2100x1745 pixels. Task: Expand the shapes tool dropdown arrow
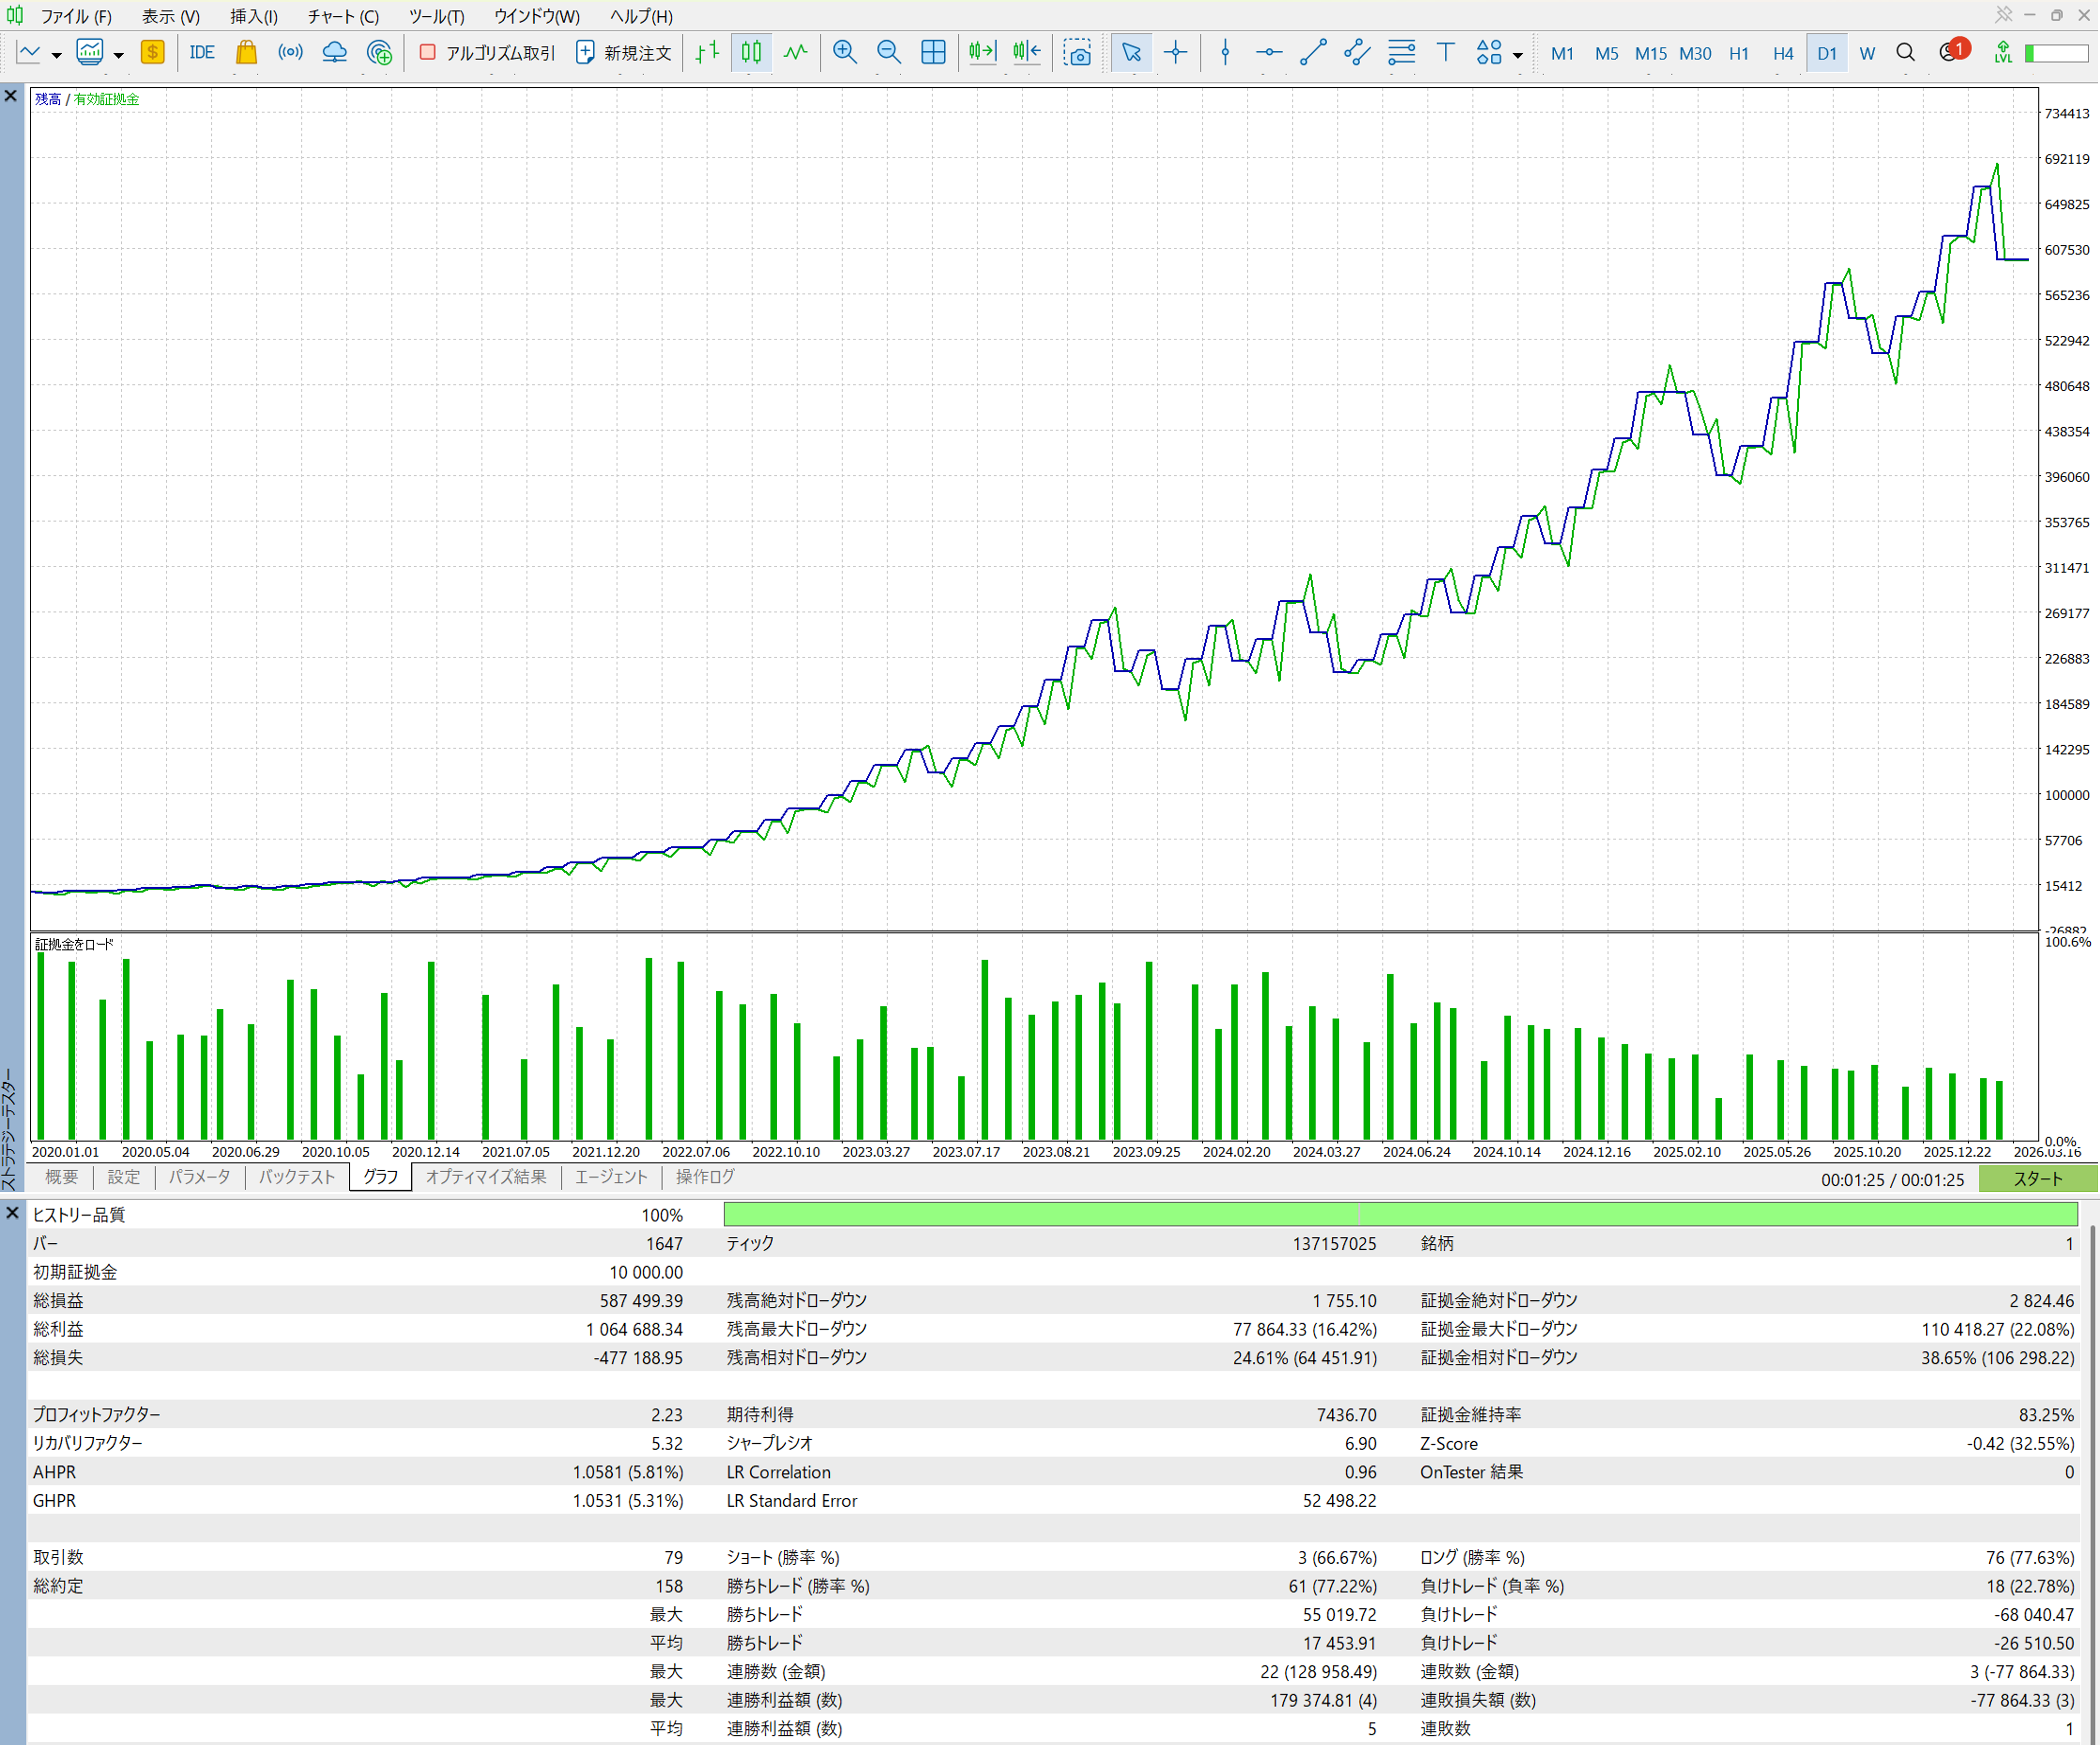tap(1518, 55)
